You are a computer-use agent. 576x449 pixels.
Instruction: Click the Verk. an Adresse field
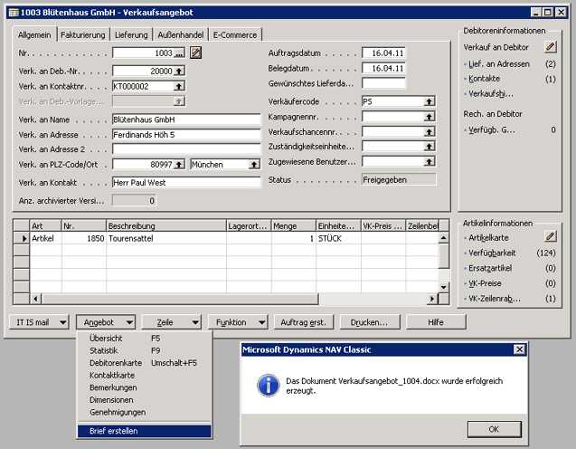click(186, 135)
